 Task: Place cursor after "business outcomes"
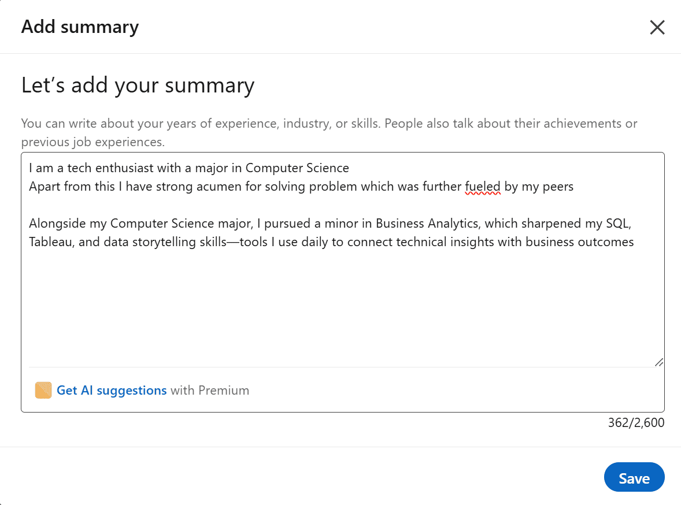tap(635, 242)
